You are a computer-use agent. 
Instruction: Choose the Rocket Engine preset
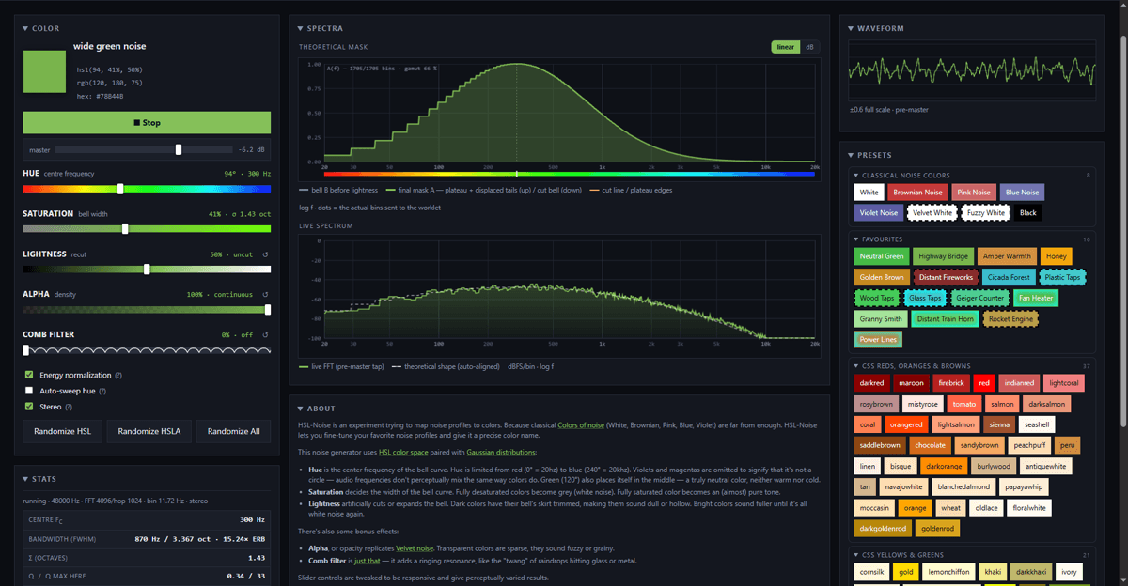coord(1011,319)
